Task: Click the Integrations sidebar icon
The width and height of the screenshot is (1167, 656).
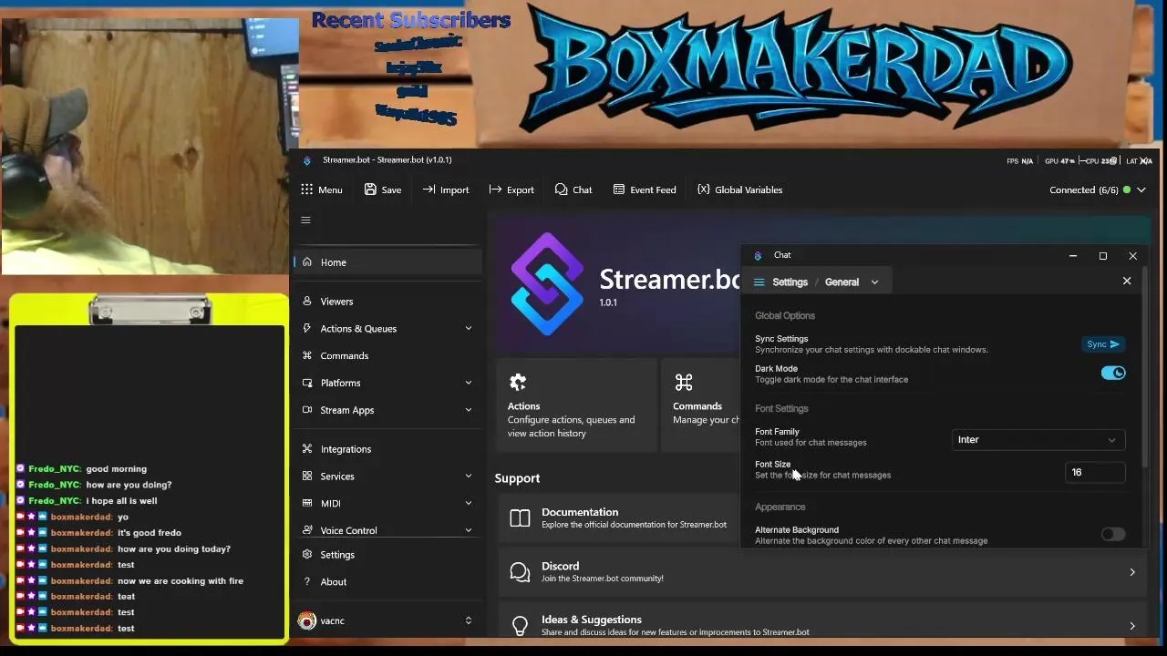Action: [x=307, y=449]
